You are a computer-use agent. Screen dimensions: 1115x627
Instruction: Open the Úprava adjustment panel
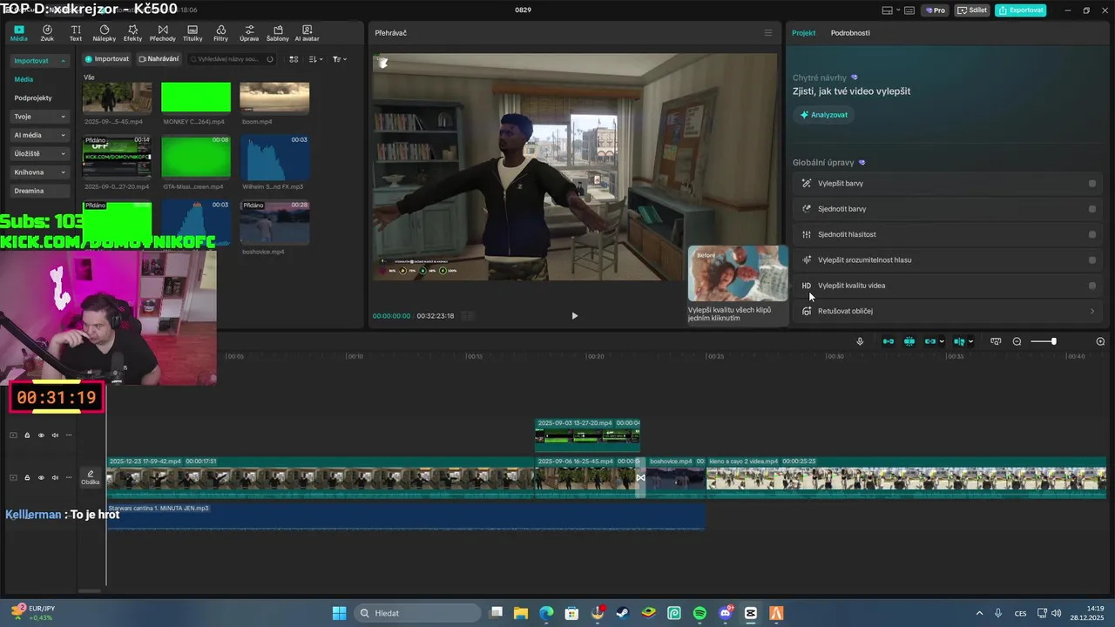[x=249, y=33]
